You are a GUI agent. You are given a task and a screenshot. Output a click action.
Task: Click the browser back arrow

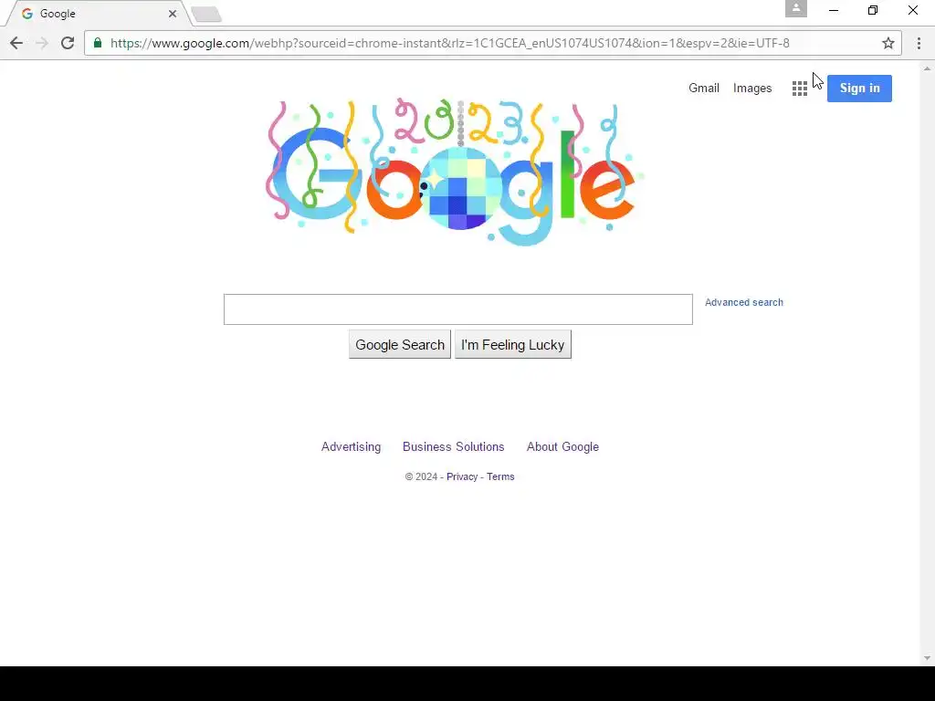pyautogui.click(x=16, y=43)
